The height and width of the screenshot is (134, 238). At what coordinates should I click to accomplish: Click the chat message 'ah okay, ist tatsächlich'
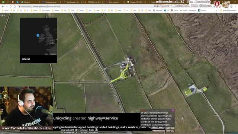pos(154,113)
